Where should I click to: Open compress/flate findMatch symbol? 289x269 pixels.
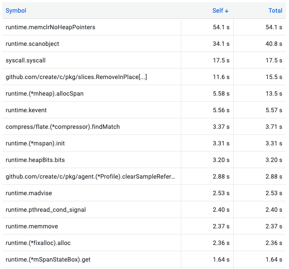pos(63,127)
